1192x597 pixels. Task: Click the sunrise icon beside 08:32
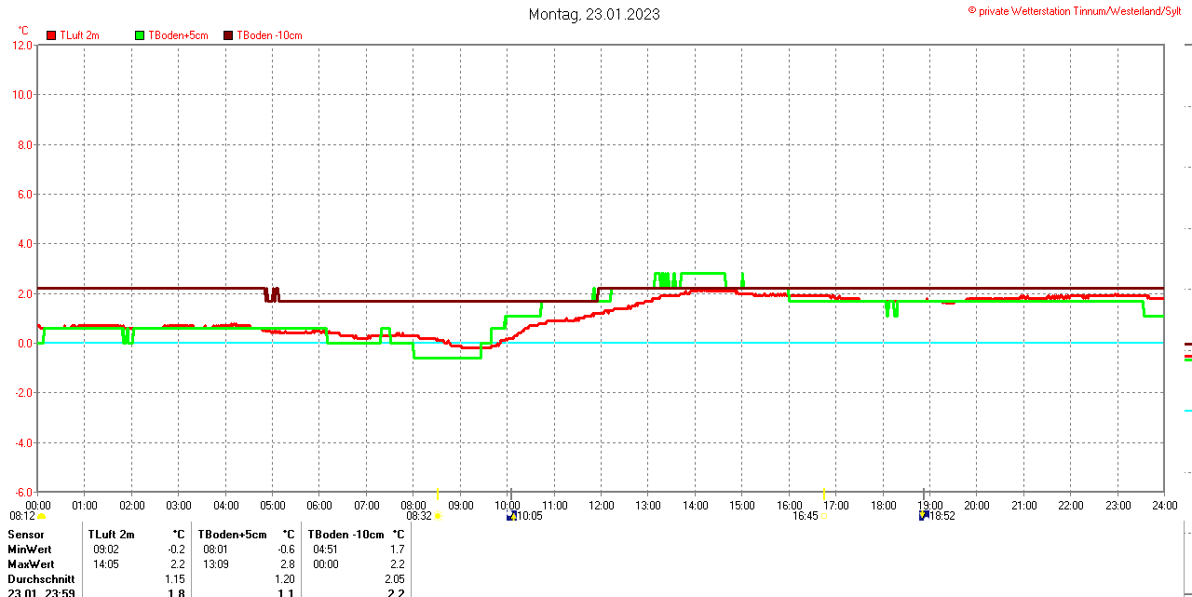pos(438,516)
